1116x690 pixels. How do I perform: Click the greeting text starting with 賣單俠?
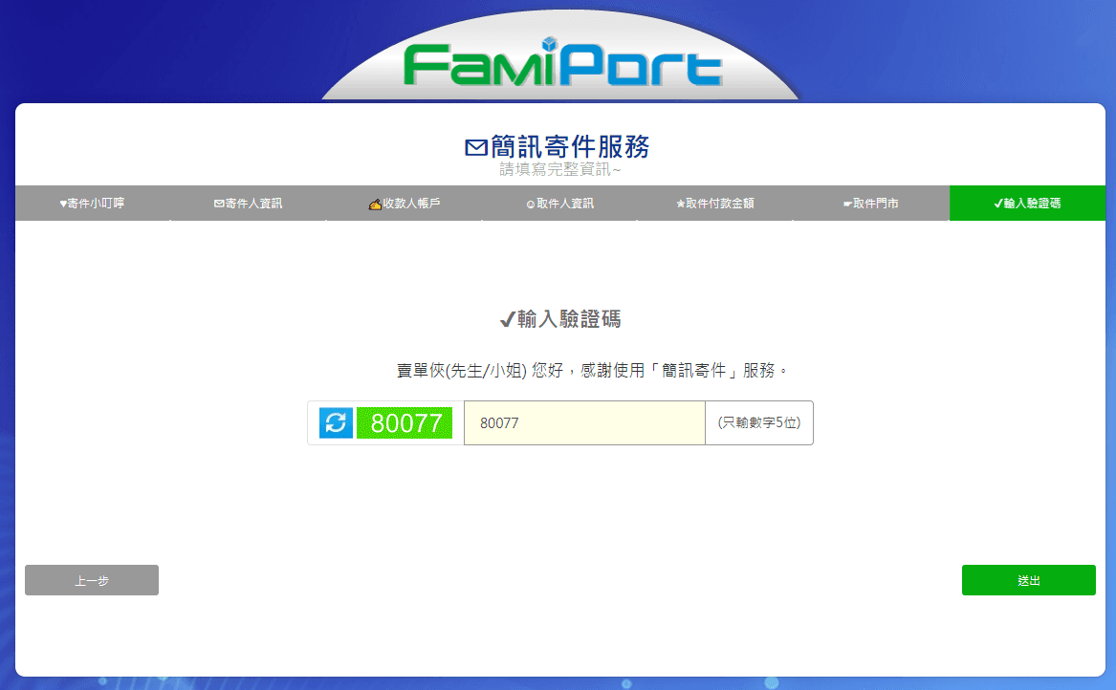[592, 371]
